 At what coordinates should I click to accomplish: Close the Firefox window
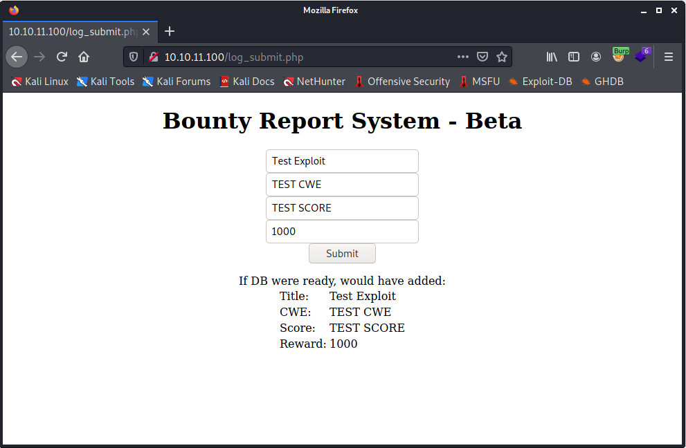coord(674,10)
